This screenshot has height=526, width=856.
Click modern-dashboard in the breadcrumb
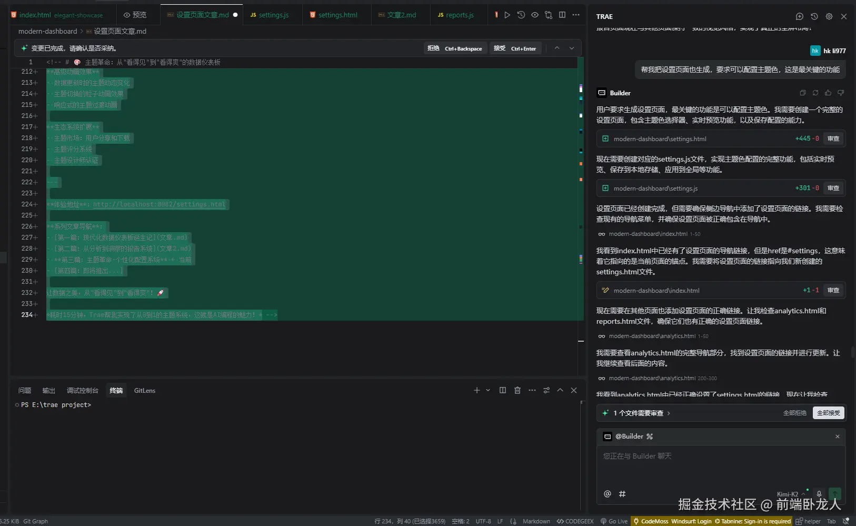pos(47,31)
